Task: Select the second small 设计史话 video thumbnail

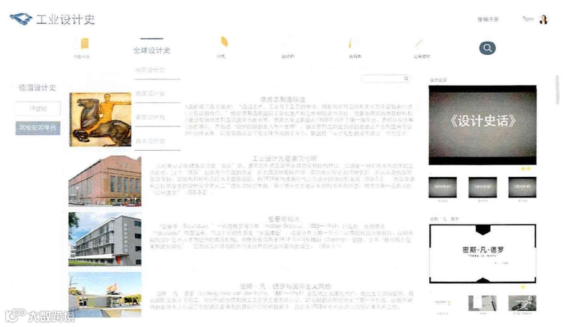Action: pos(483,187)
